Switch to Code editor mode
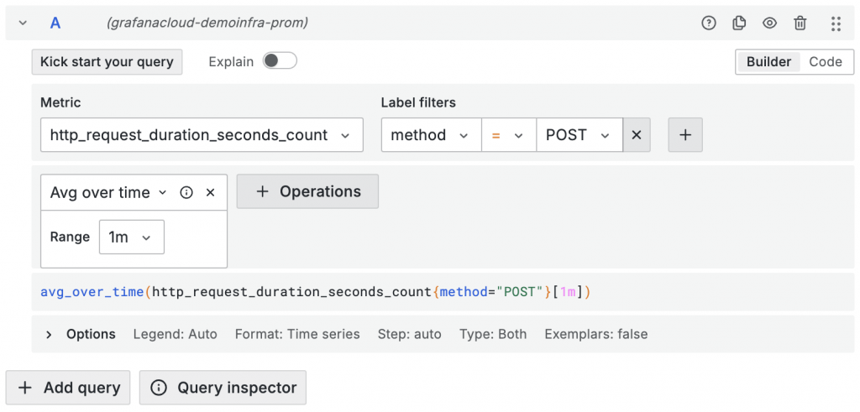Screen dimensions: 860x412 (x=825, y=61)
